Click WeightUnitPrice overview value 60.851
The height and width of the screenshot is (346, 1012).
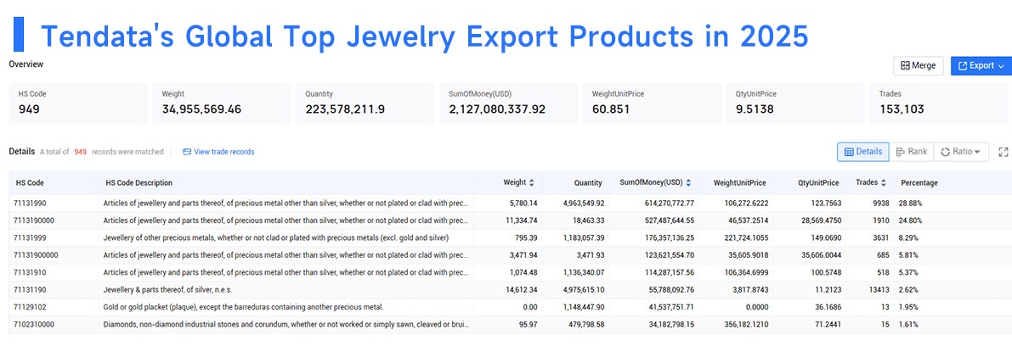point(611,109)
